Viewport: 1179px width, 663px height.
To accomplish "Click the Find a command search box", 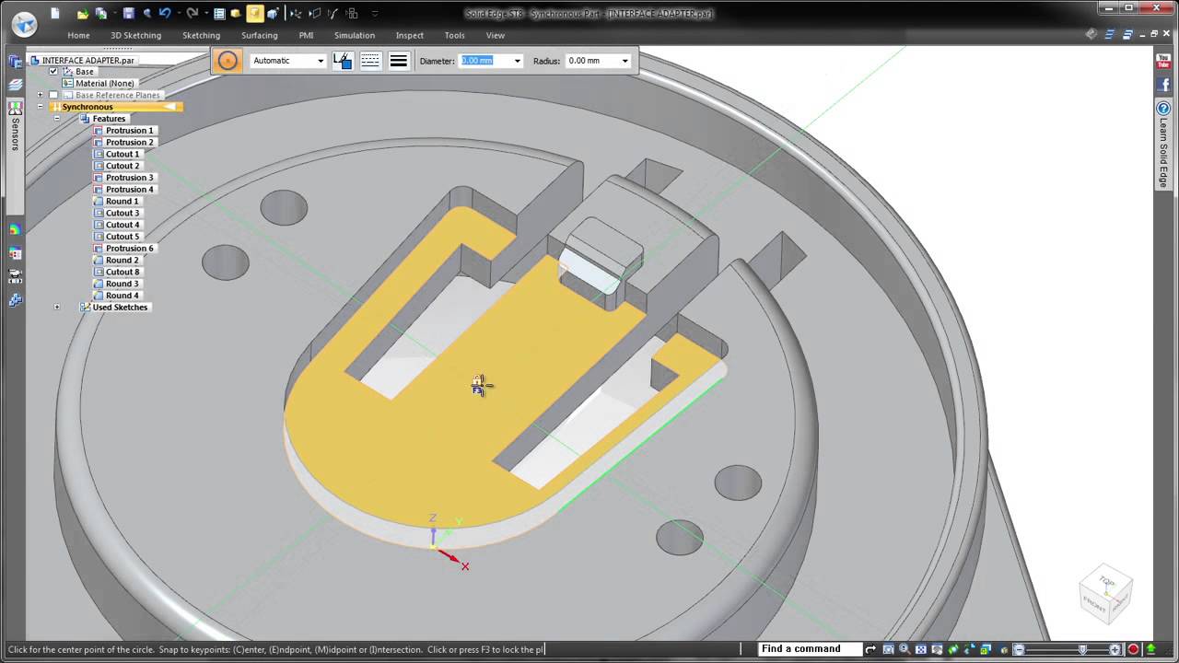I will (x=811, y=649).
